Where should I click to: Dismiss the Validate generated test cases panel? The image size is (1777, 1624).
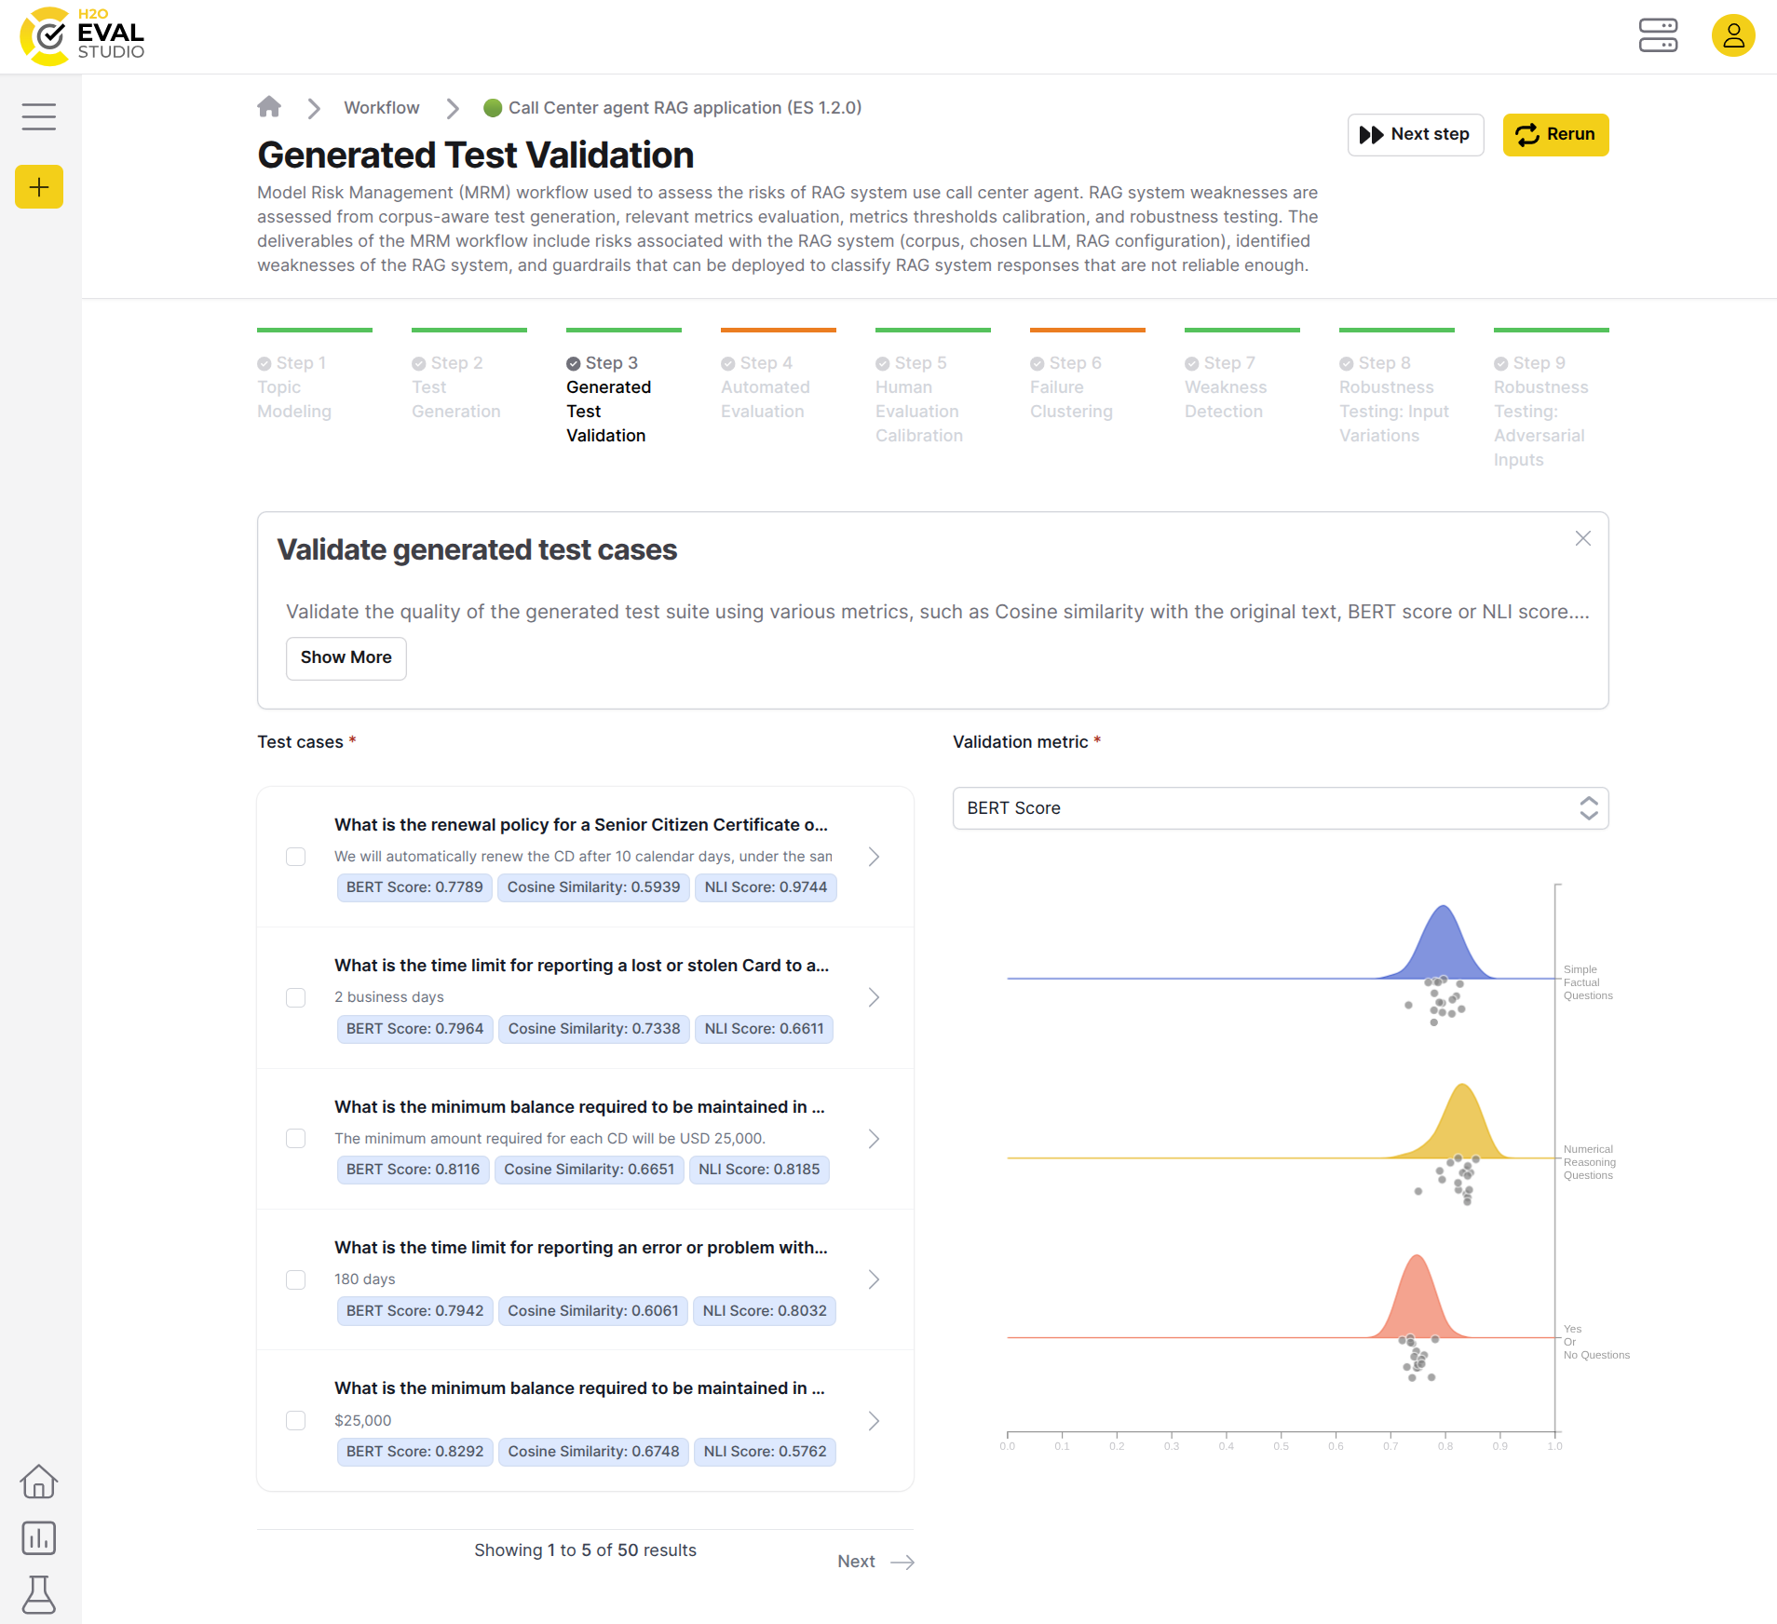[1582, 538]
